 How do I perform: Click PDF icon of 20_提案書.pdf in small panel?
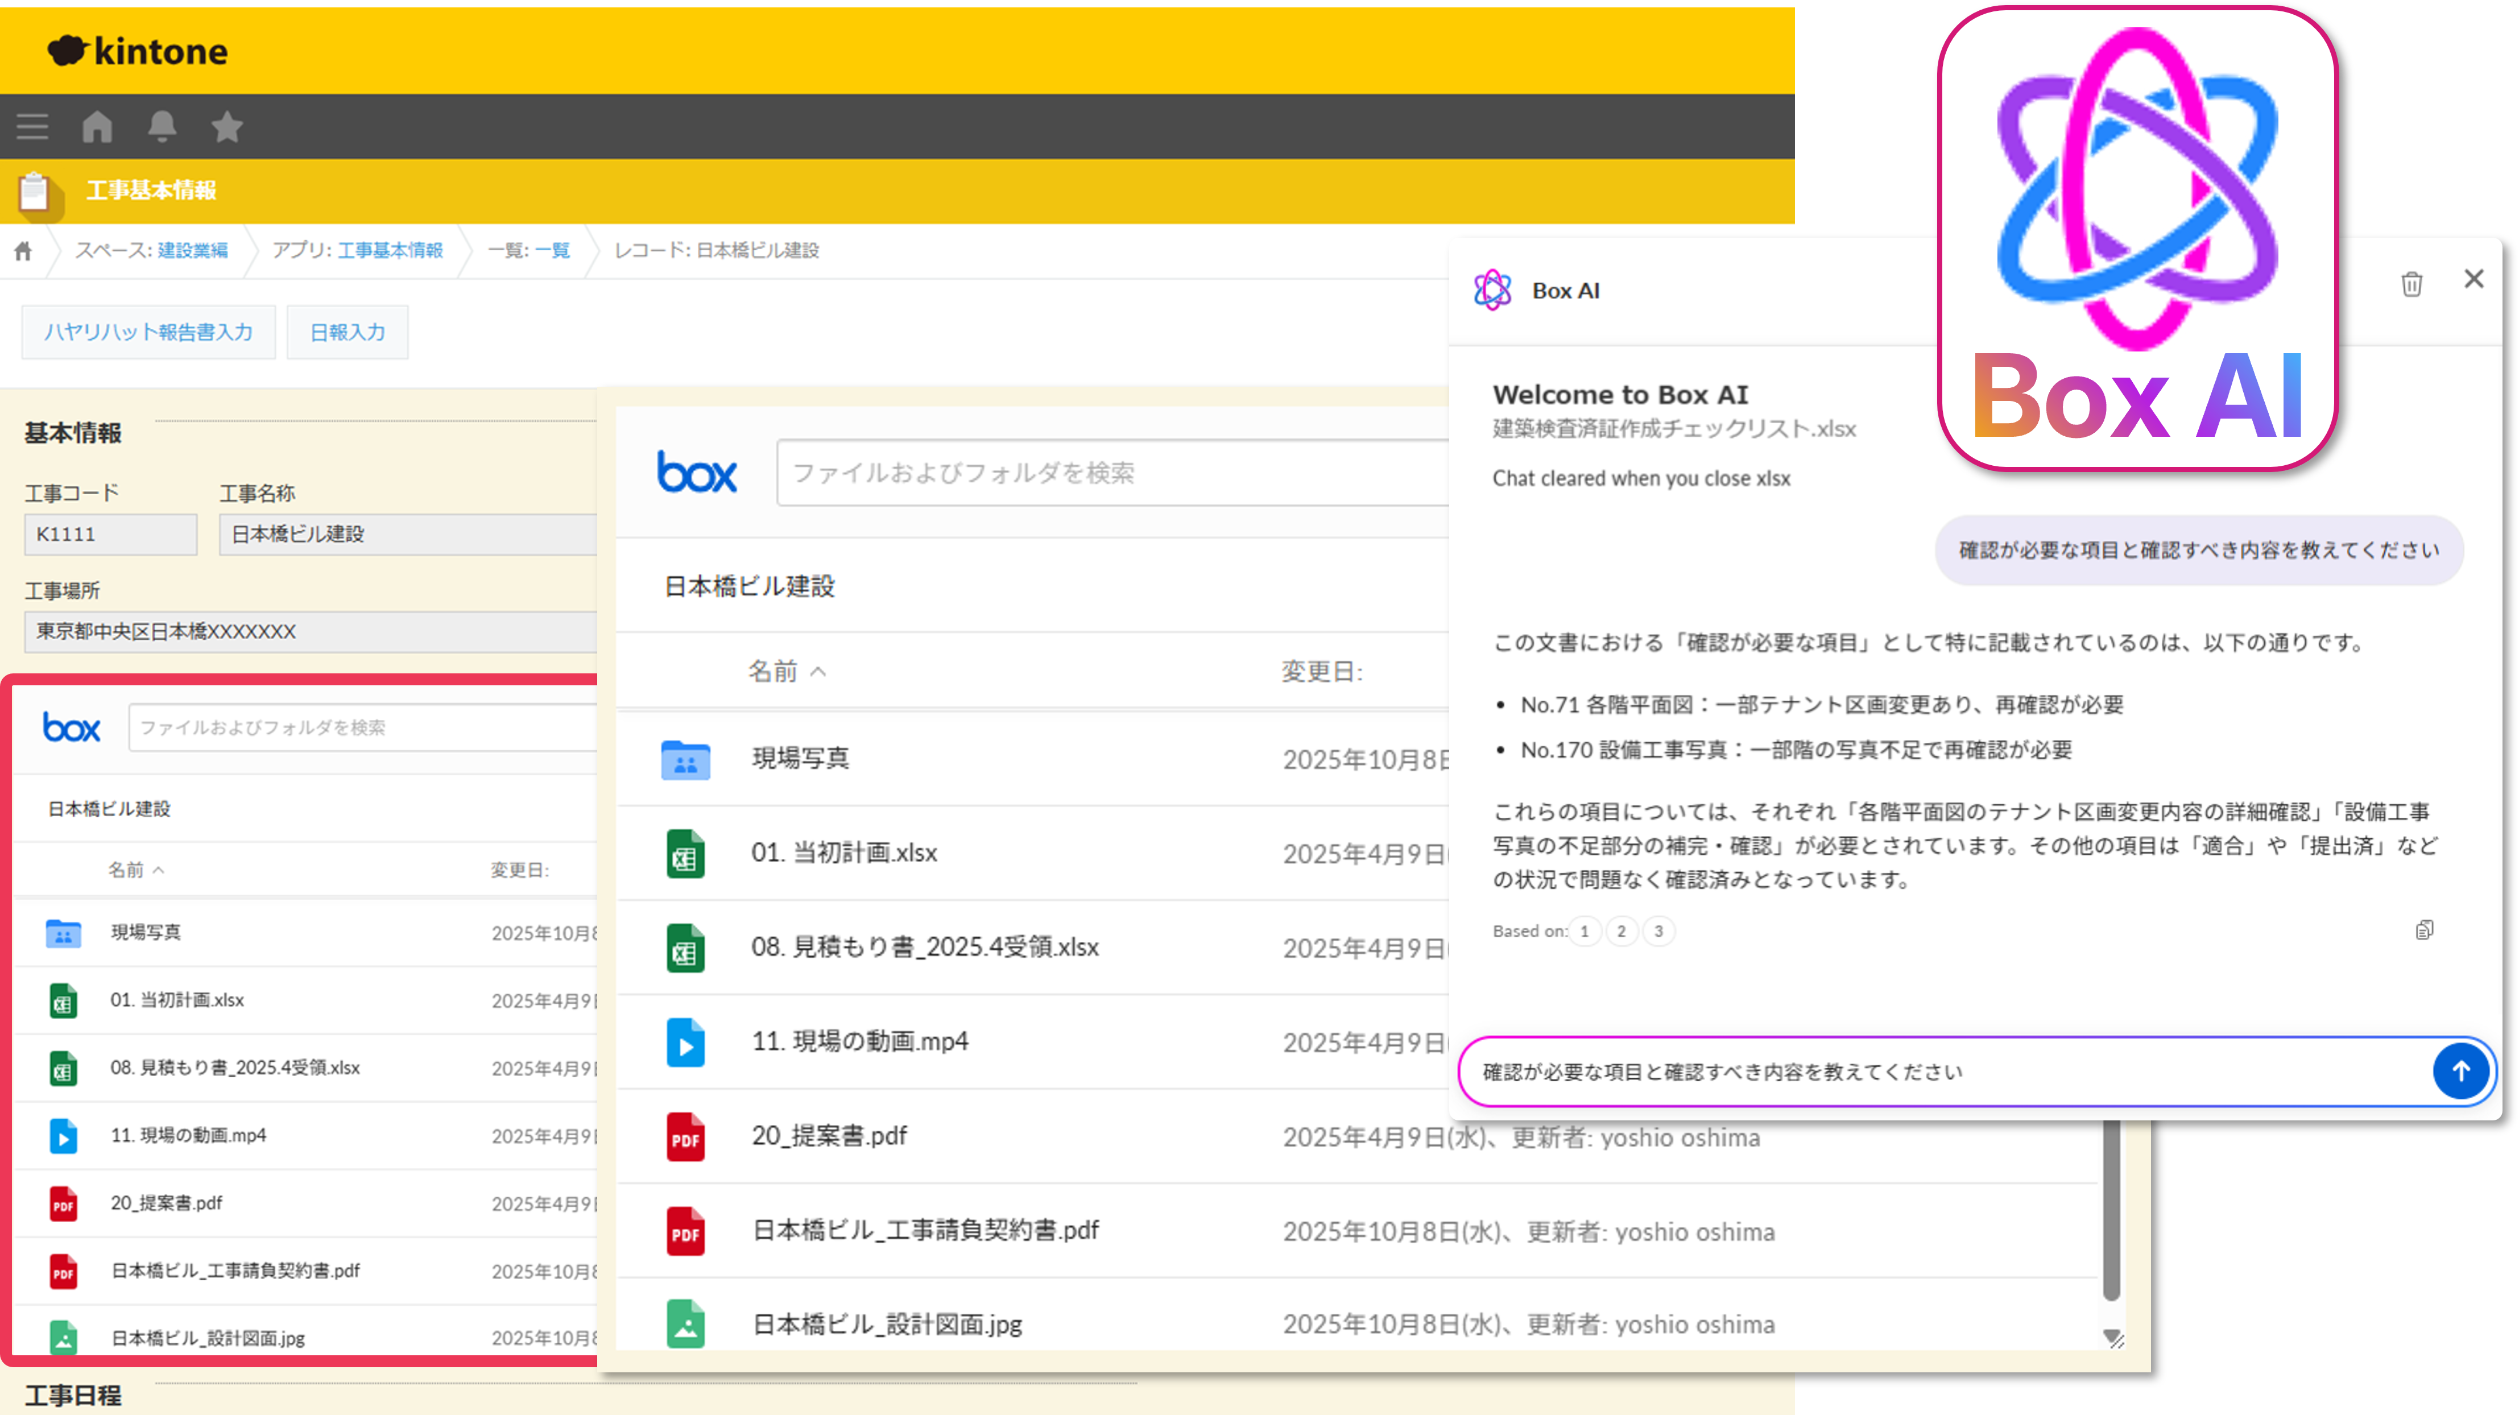(64, 1204)
